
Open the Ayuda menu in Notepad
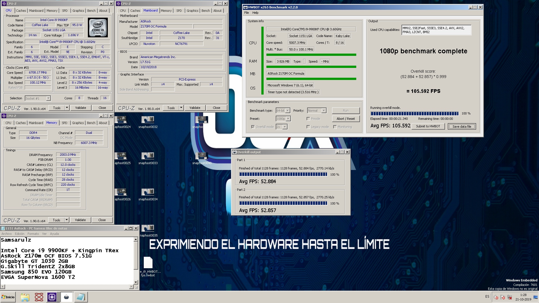coord(54,234)
